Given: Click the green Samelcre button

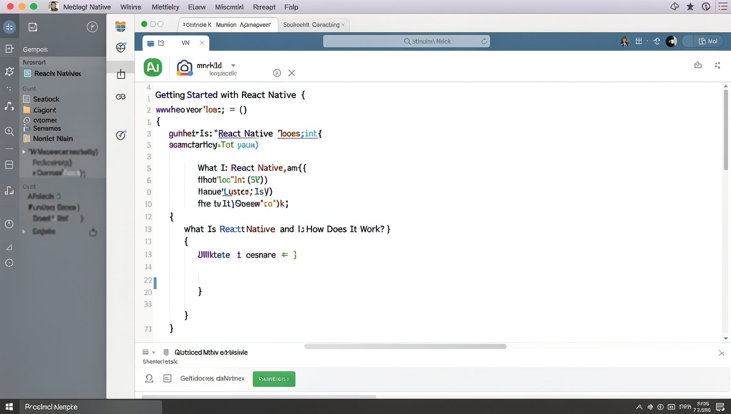Looking at the screenshot, I should tap(274, 379).
